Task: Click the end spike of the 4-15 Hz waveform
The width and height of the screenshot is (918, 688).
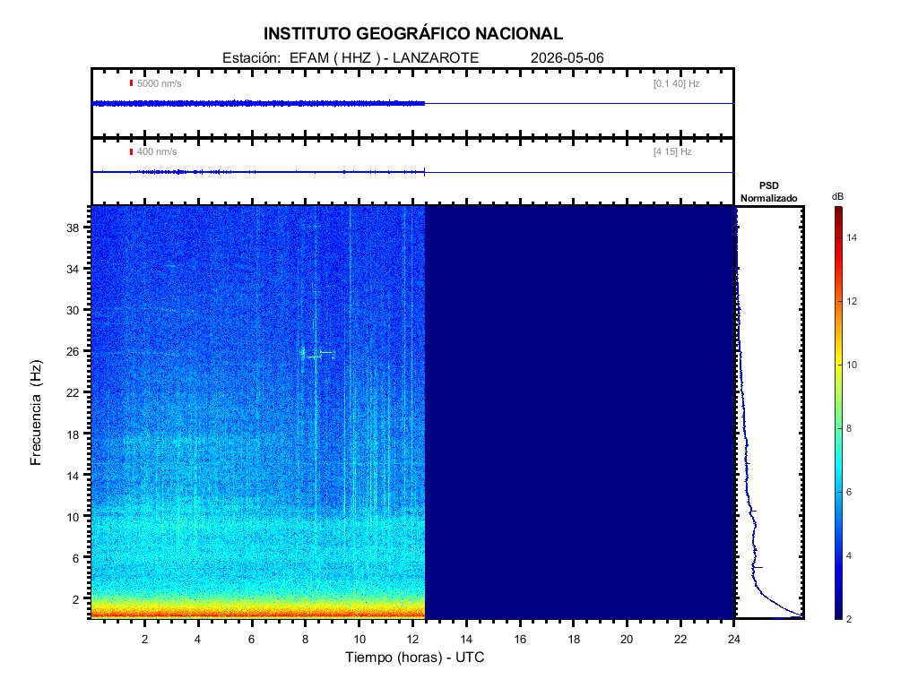Action: pos(424,172)
